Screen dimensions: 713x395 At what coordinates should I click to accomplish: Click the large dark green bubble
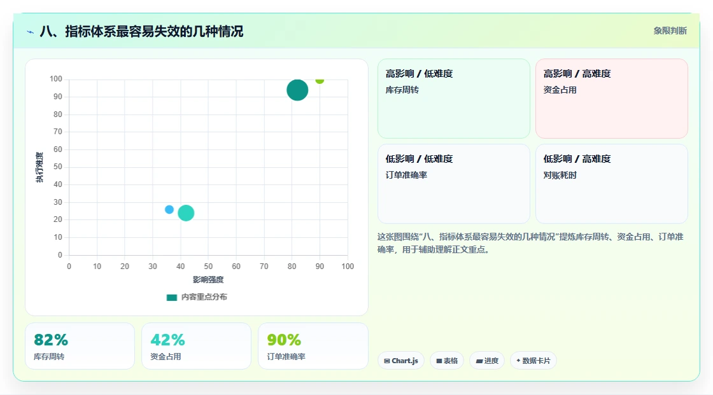click(x=297, y=90)
